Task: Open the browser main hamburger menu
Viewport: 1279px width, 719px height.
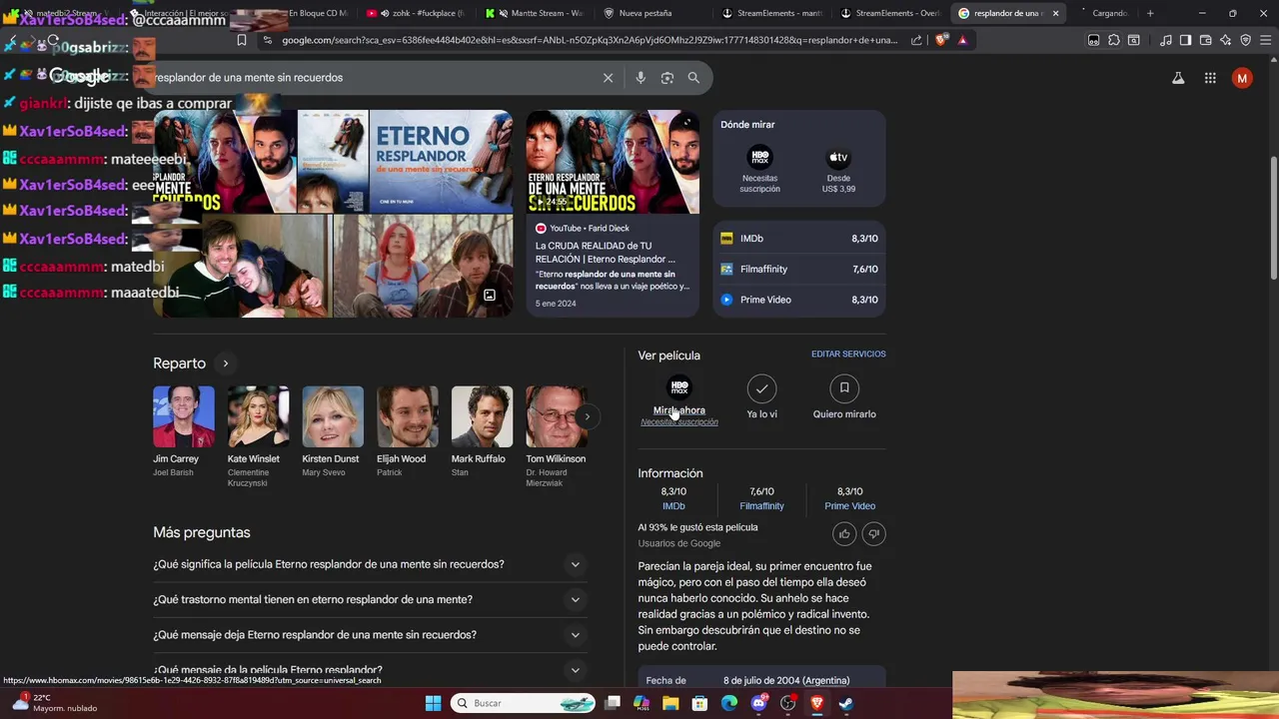Action: pyautogui.click(x=1265, y=40)
